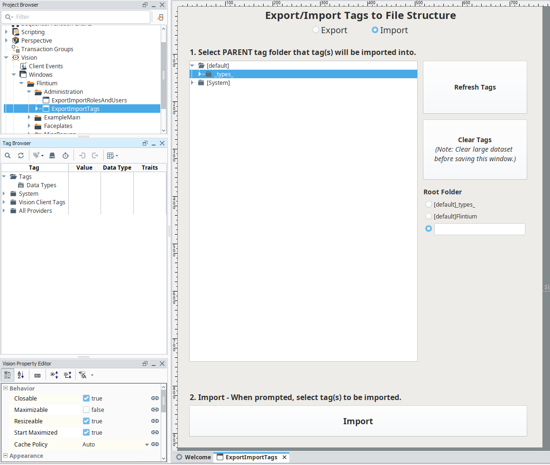Undock the Vision Property Editor panel
Screen dimensions: 550x465
[x=145, y=364]
